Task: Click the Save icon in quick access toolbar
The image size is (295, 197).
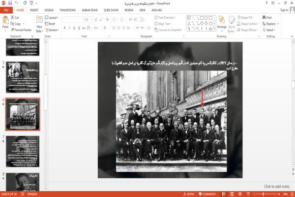Action: pos(10,3)
